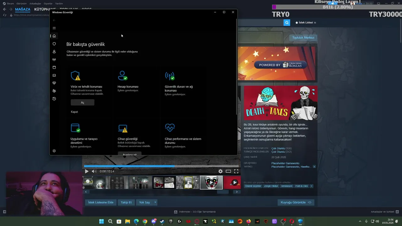Mute the Steam trailer volume
The width and height of the screenshot is (402, 226).
[94, 171]
